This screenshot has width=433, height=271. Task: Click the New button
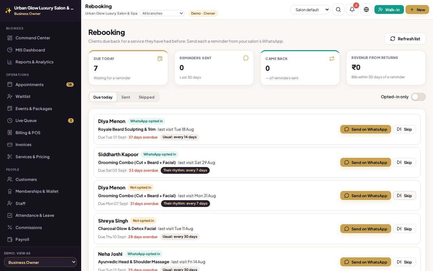[x=417, y=9]
